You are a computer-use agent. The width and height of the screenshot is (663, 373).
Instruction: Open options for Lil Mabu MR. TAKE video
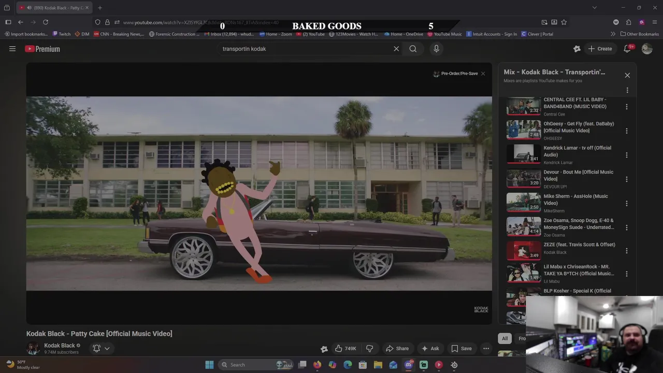click(627, 274)
